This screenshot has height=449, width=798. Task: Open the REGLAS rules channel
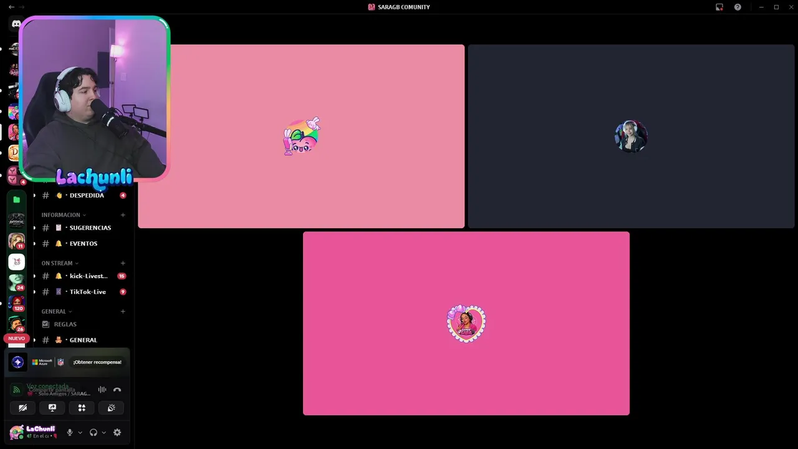(84, 324)
